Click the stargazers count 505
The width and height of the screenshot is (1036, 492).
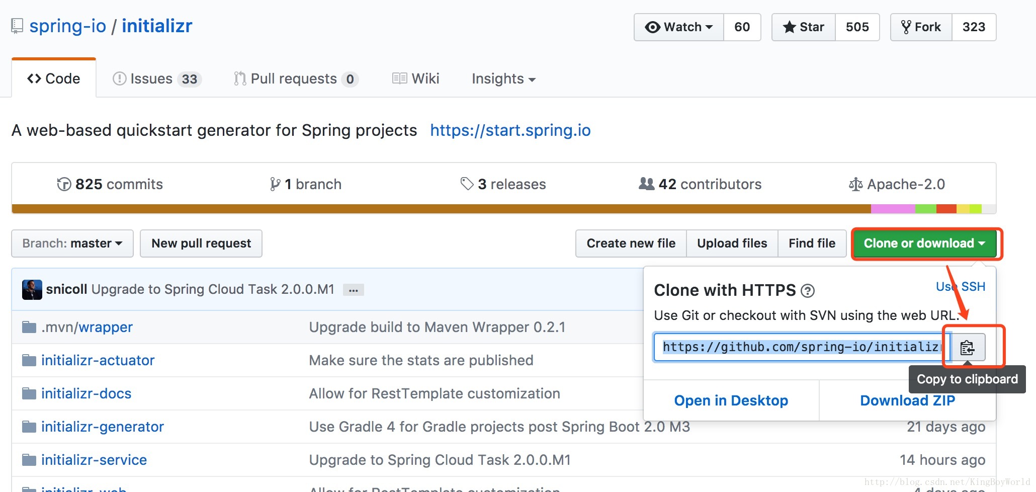[857, 27]
